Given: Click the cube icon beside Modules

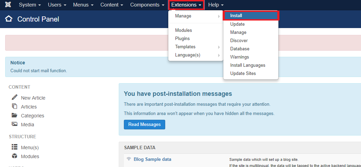Looking at the screenshot, I should (14, 156).
